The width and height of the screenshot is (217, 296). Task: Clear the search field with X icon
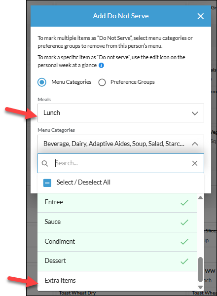pos(195,163)
